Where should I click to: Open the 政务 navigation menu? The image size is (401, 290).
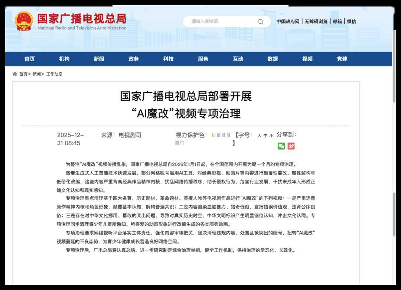point(134,59)
